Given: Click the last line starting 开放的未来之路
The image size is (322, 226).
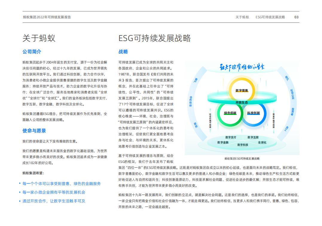Looking at the screenshot, I should click(x=145, y=207).
